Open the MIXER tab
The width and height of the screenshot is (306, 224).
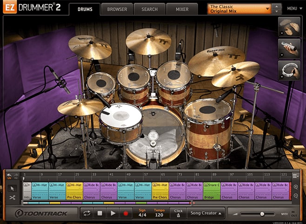click(182, 9)
